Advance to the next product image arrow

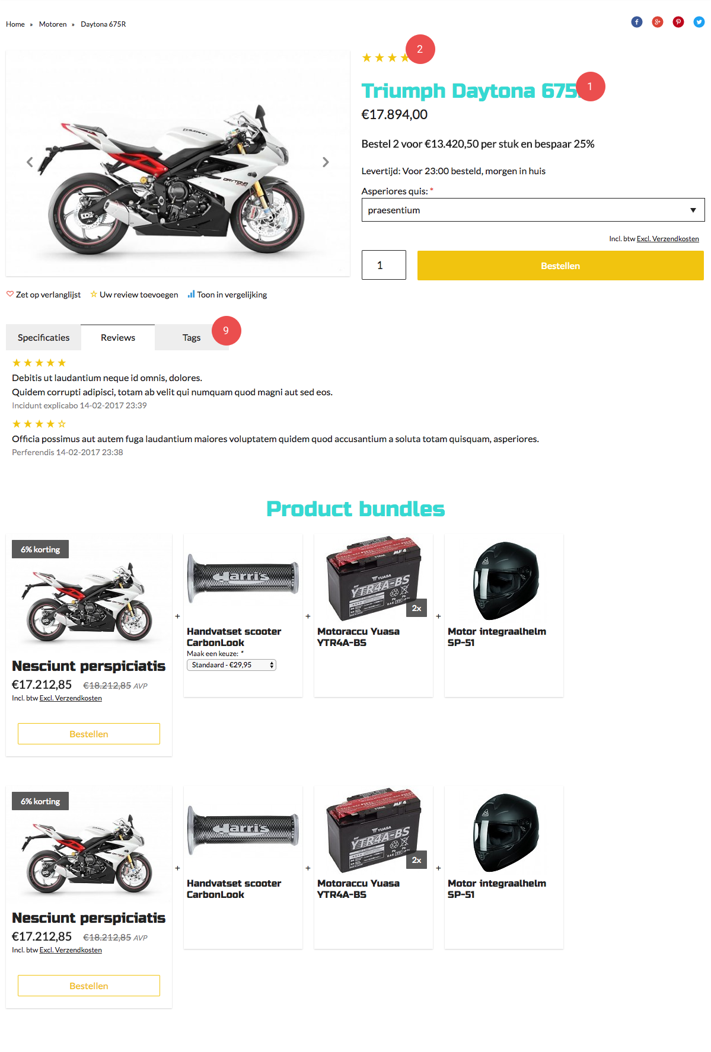(x=326, y=162)
